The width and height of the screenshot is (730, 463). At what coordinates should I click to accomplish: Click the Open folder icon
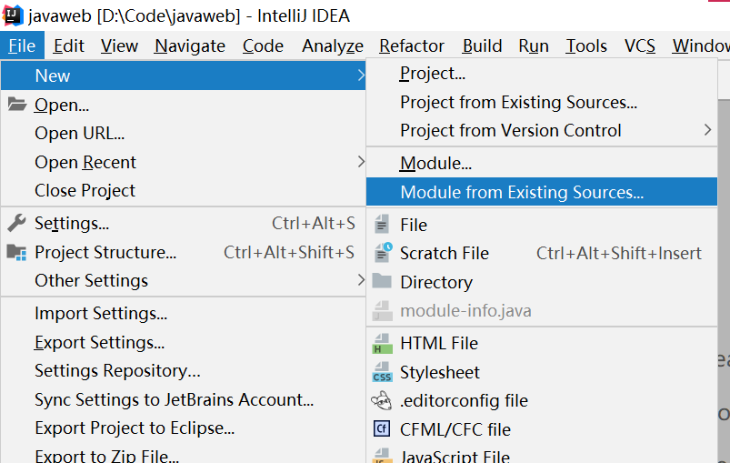(x=17, y=105)
